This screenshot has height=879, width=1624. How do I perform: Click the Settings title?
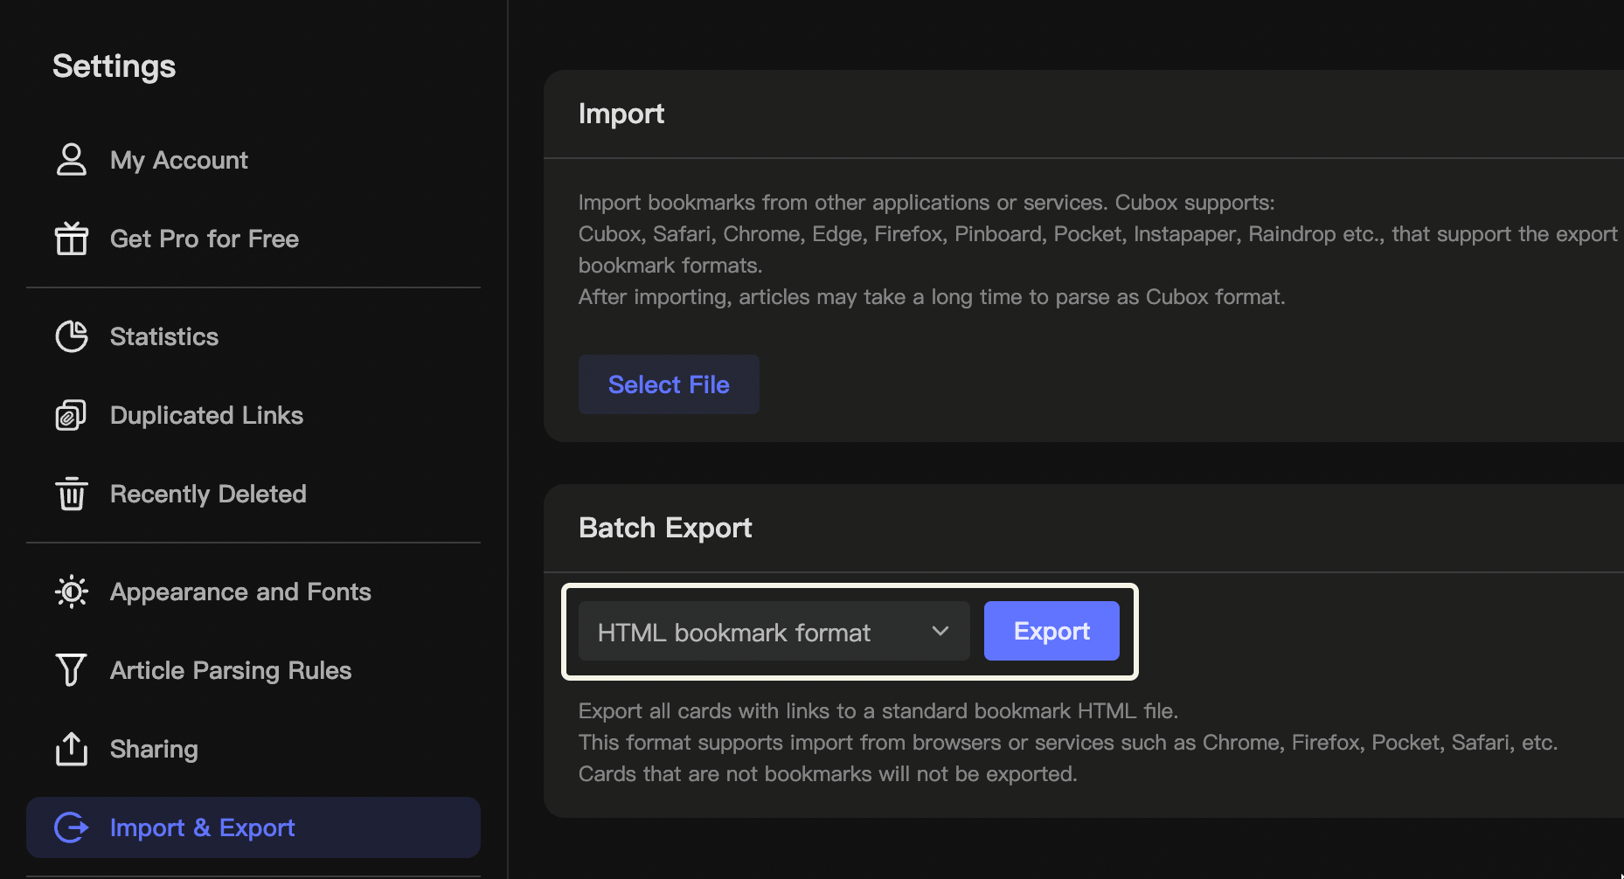[114, 66]
